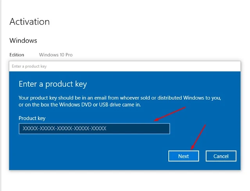
Task: Click the "Enter a product key" dialog heading
Action: coord(53,84)
